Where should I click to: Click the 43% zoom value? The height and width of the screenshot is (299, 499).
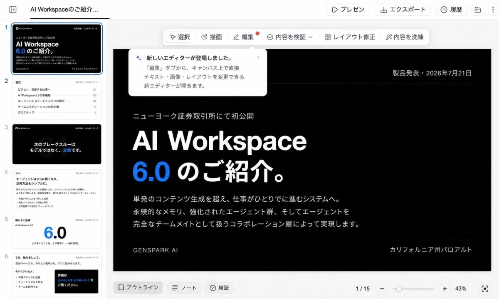click(461, 289)
